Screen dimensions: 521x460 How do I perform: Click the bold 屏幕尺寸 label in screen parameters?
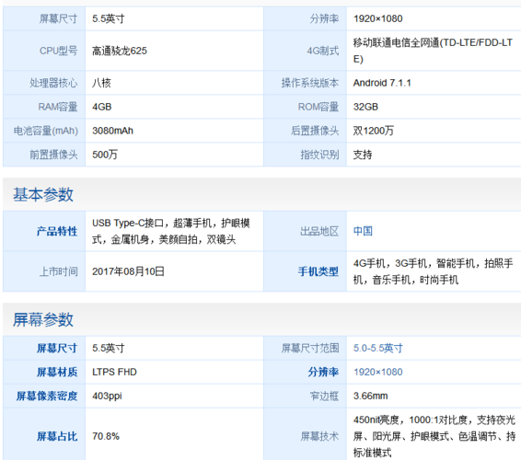pyautogui.click(x=57, y=348)
